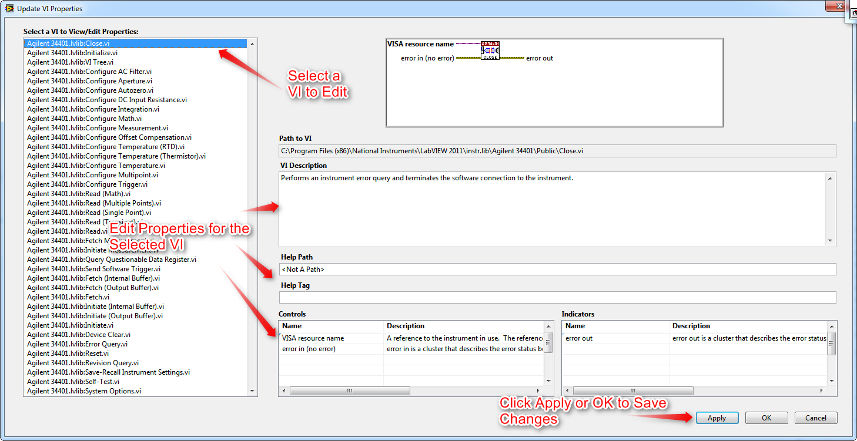This screenshot has height=441, width=857.
Task: Click Controls table horizontal scrollbar thumb
Action: coord(350,390)
